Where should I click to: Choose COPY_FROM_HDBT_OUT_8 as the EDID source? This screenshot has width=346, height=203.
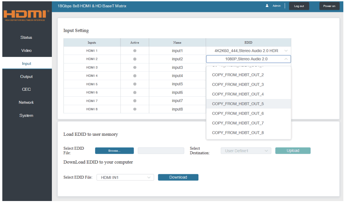point(239,132)
